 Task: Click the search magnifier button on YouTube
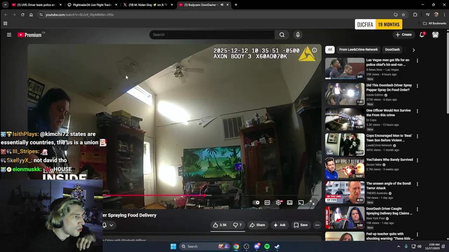[282, 35]
